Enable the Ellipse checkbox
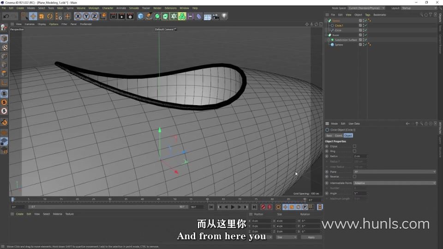This screenshot has width=443, height=249. 354,146
